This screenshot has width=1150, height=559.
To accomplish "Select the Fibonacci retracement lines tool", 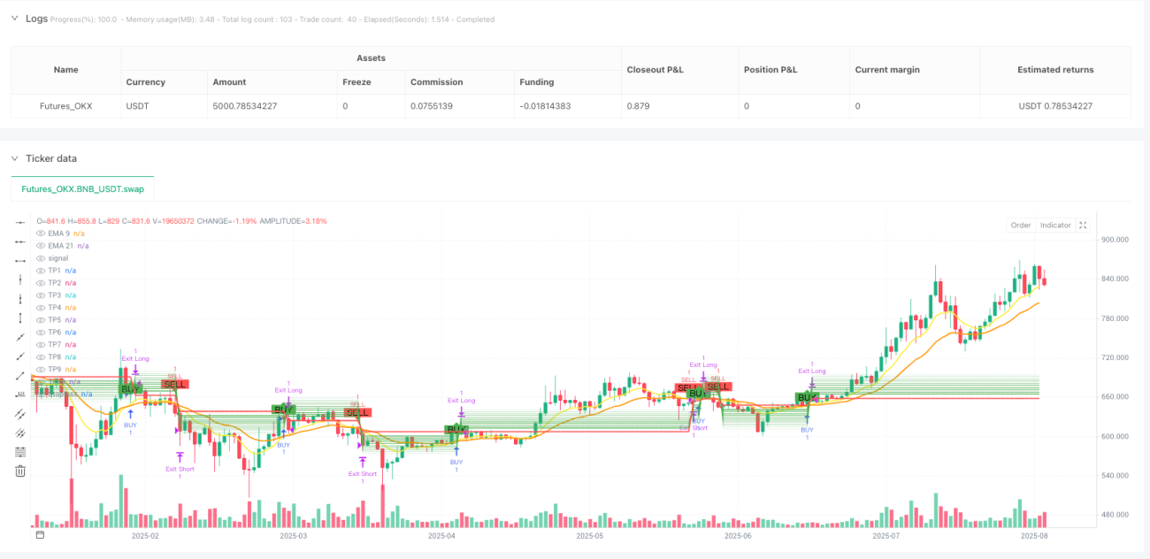I will (x=21, y=451).
